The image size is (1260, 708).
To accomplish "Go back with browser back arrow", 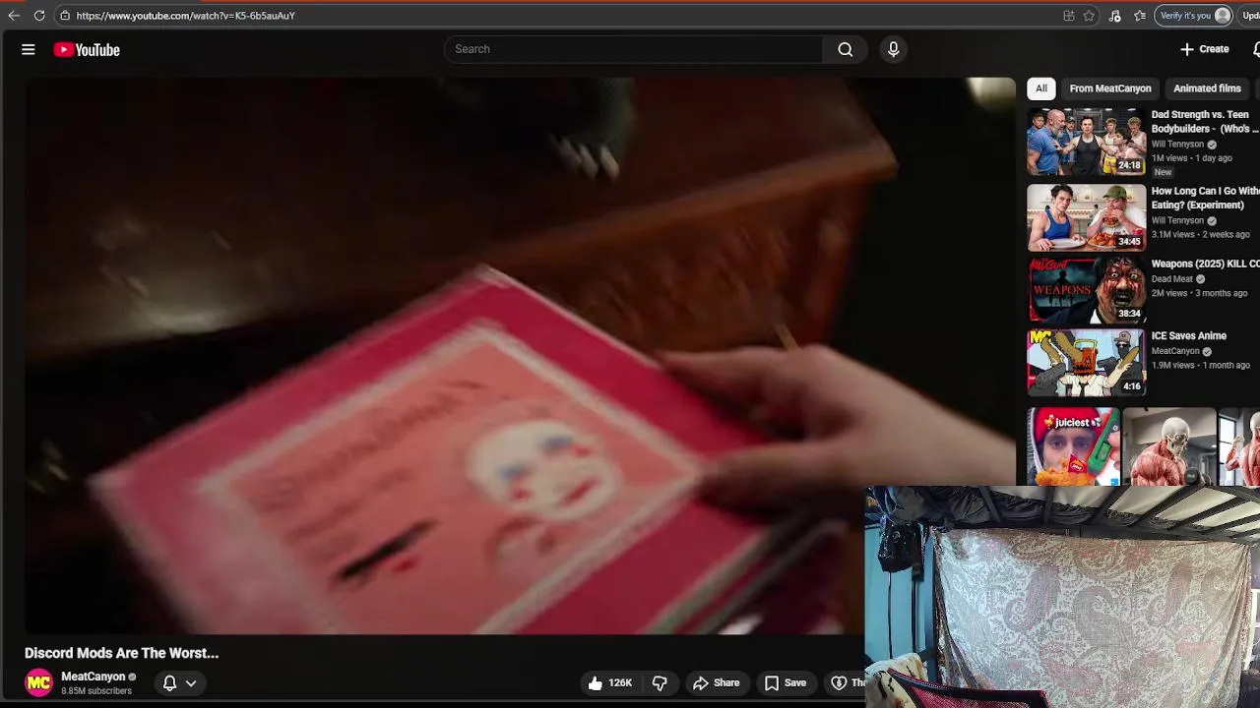I will (x=14, y=16).
